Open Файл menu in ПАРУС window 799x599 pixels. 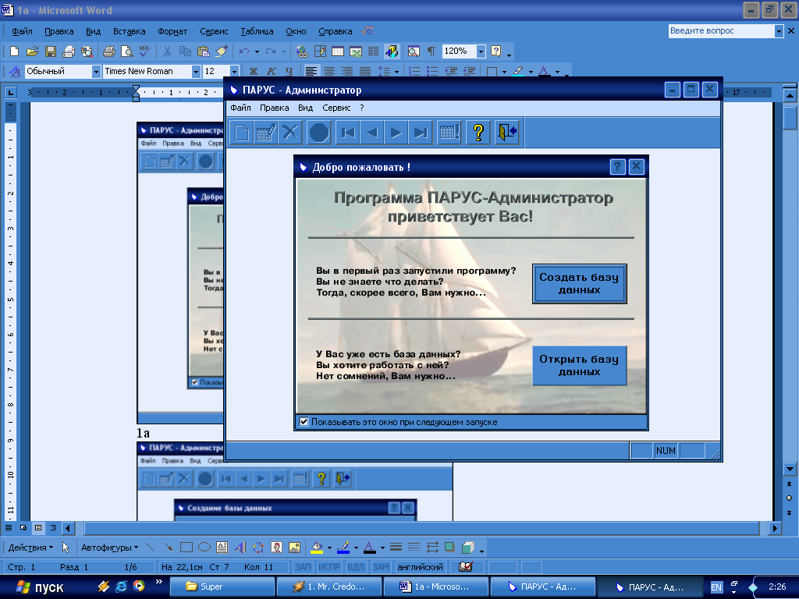pos(240,108)
